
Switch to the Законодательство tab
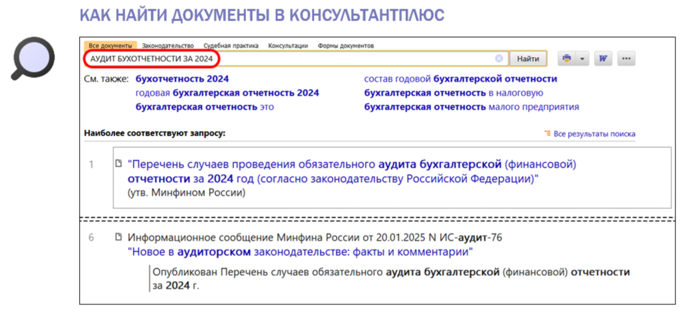tap(168, 46)
